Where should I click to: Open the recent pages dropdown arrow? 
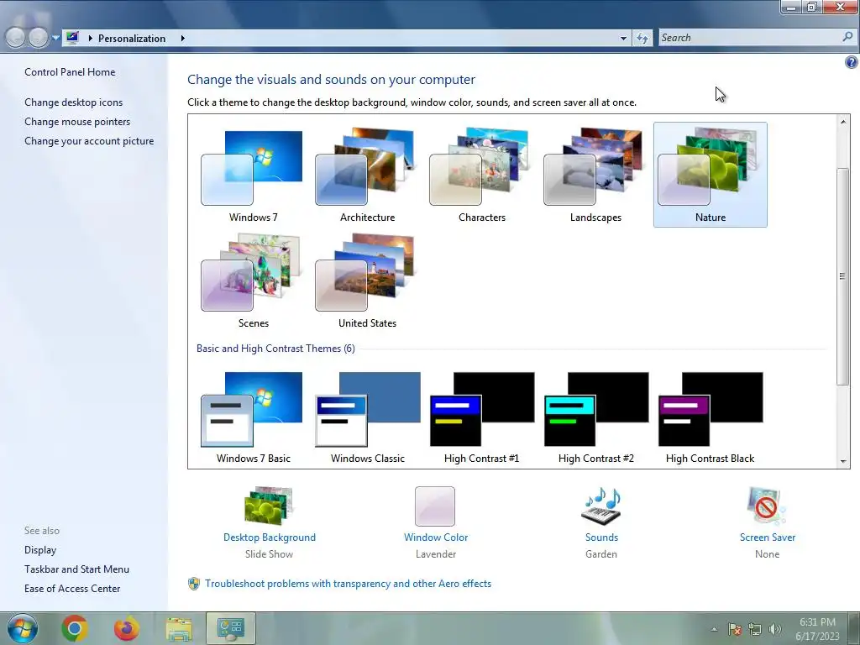tap(55, 38)
